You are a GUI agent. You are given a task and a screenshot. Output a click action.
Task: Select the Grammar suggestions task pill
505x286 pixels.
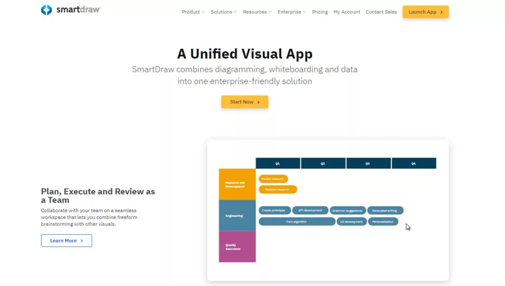pos(348,211)
